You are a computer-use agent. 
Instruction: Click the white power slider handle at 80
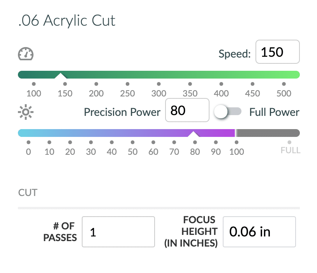194,134
